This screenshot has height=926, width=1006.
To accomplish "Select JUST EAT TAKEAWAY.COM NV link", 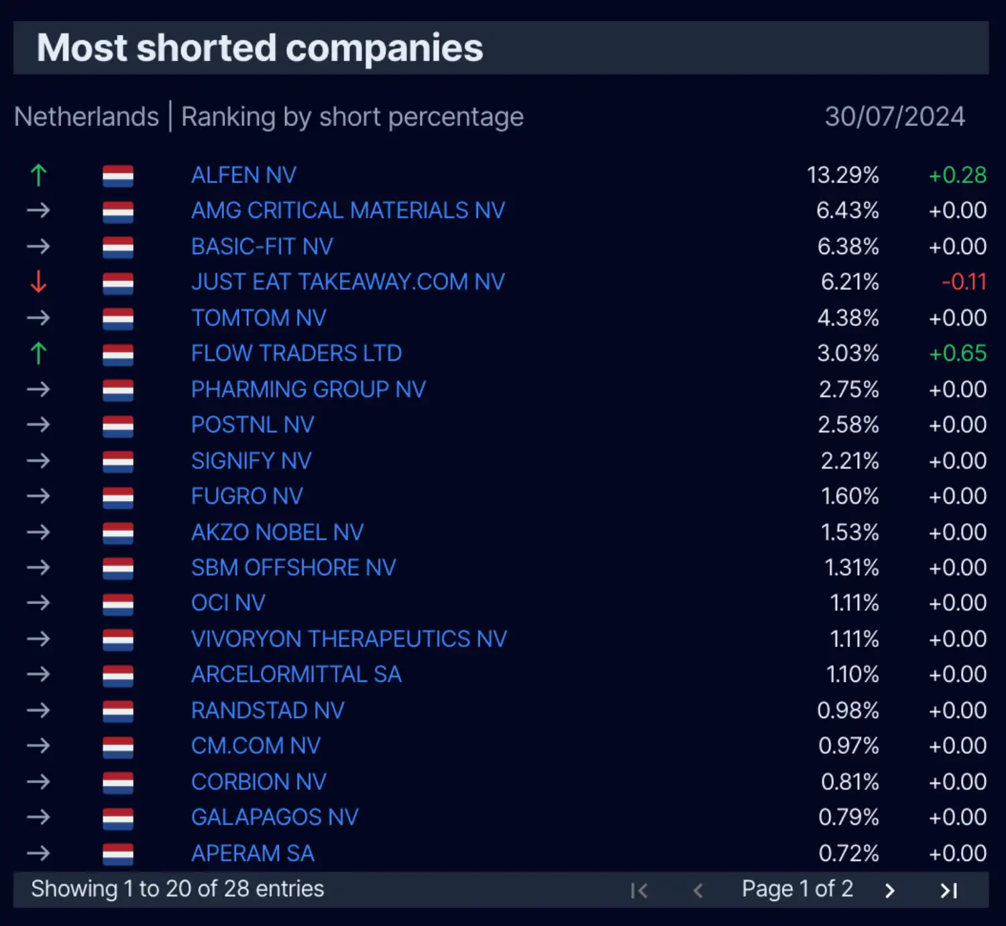I will click(x=348, y=282).
